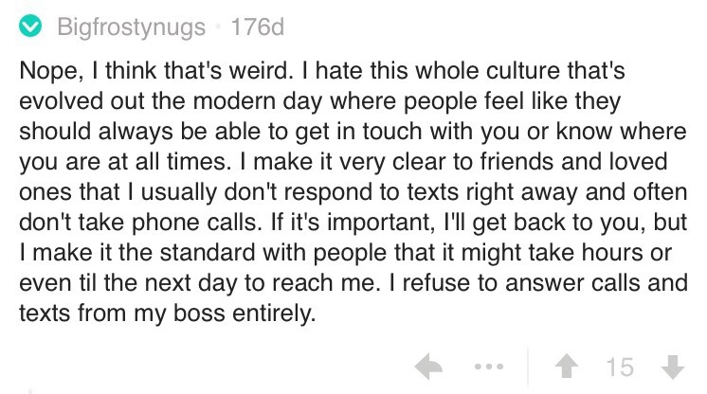Click the line beginning "you are at all times"
This screenshot has height=394, width=707.
tap(343, 161)
